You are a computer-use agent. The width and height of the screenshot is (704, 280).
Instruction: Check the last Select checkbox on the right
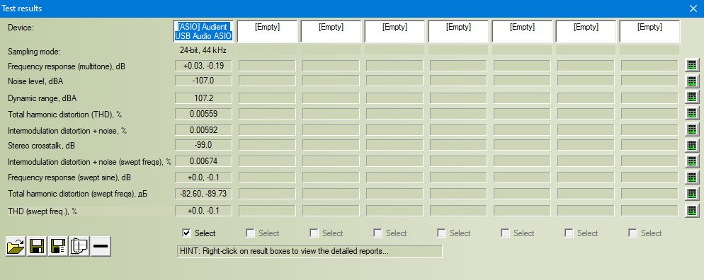coord(632,233)
